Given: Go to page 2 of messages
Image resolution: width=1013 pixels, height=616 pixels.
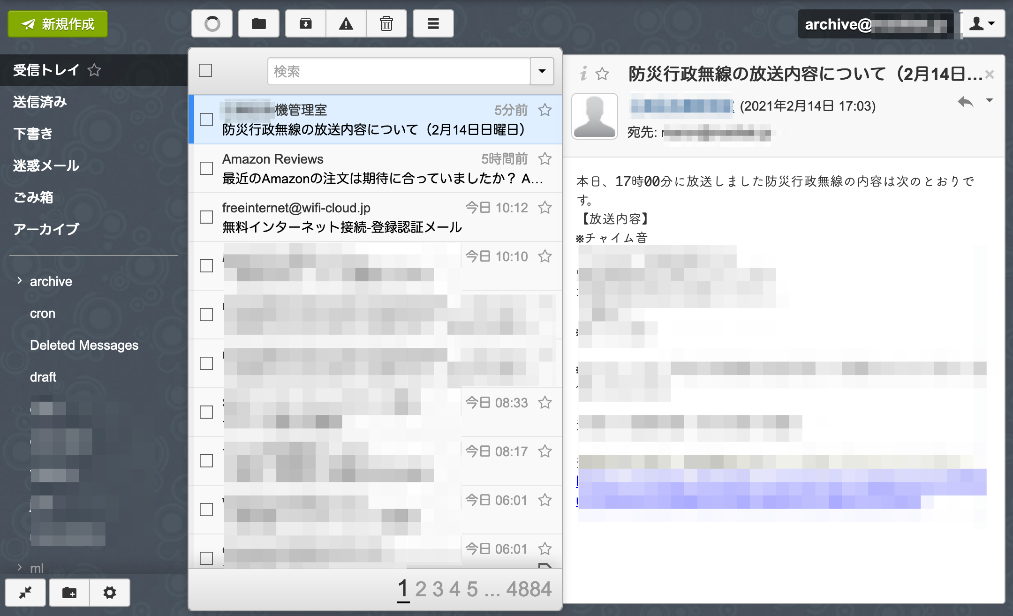Looking at the screenshot, I should (421, 589).
